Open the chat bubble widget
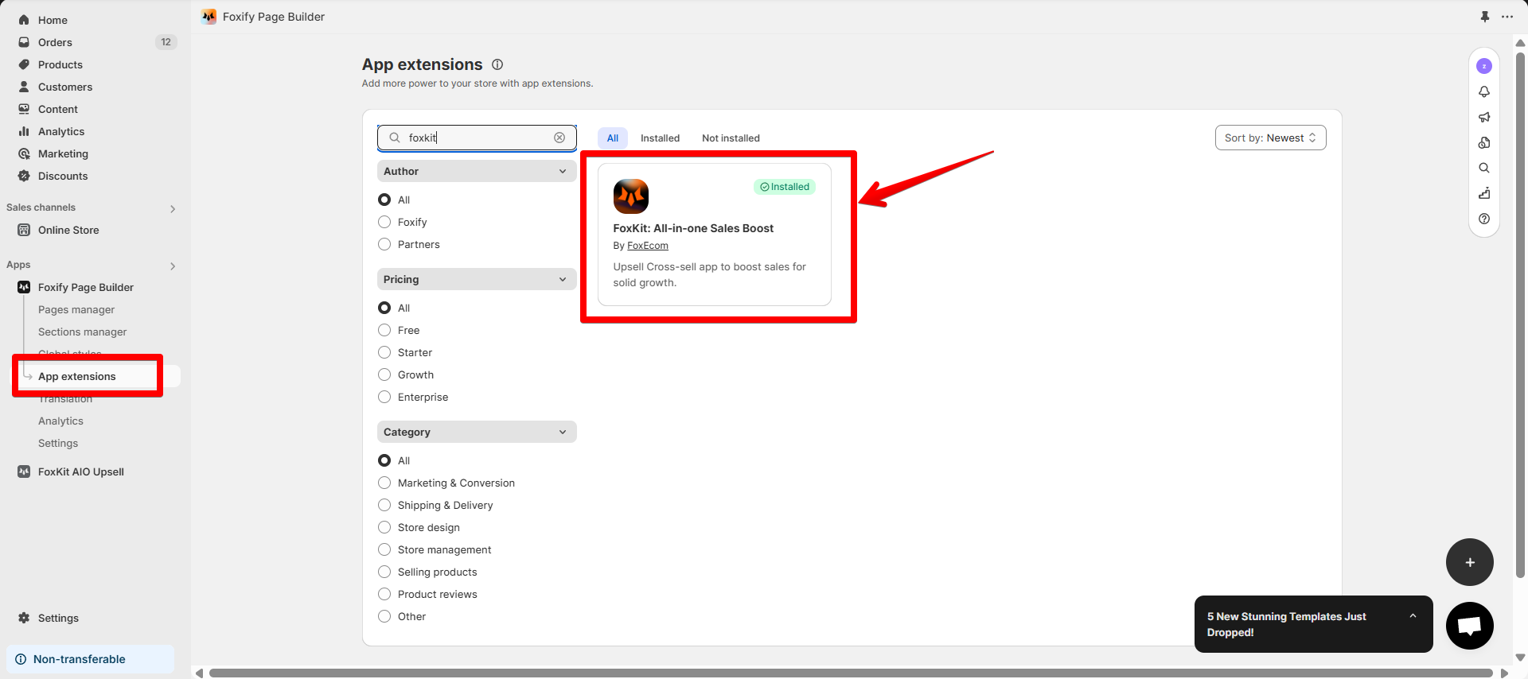1528x679 pixels. (1470, 626)
